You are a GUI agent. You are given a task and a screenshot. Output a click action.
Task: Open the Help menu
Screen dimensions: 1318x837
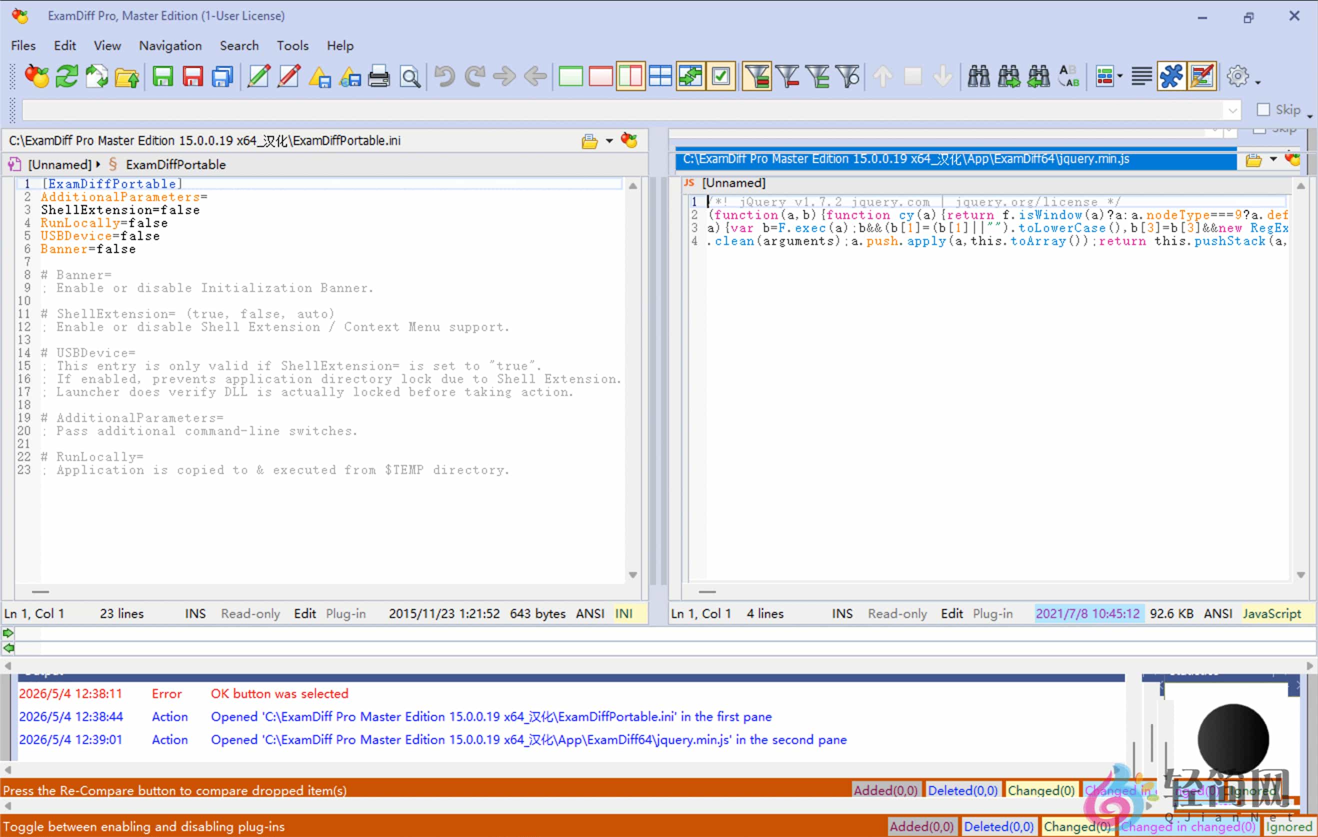(x=340, y=45)
